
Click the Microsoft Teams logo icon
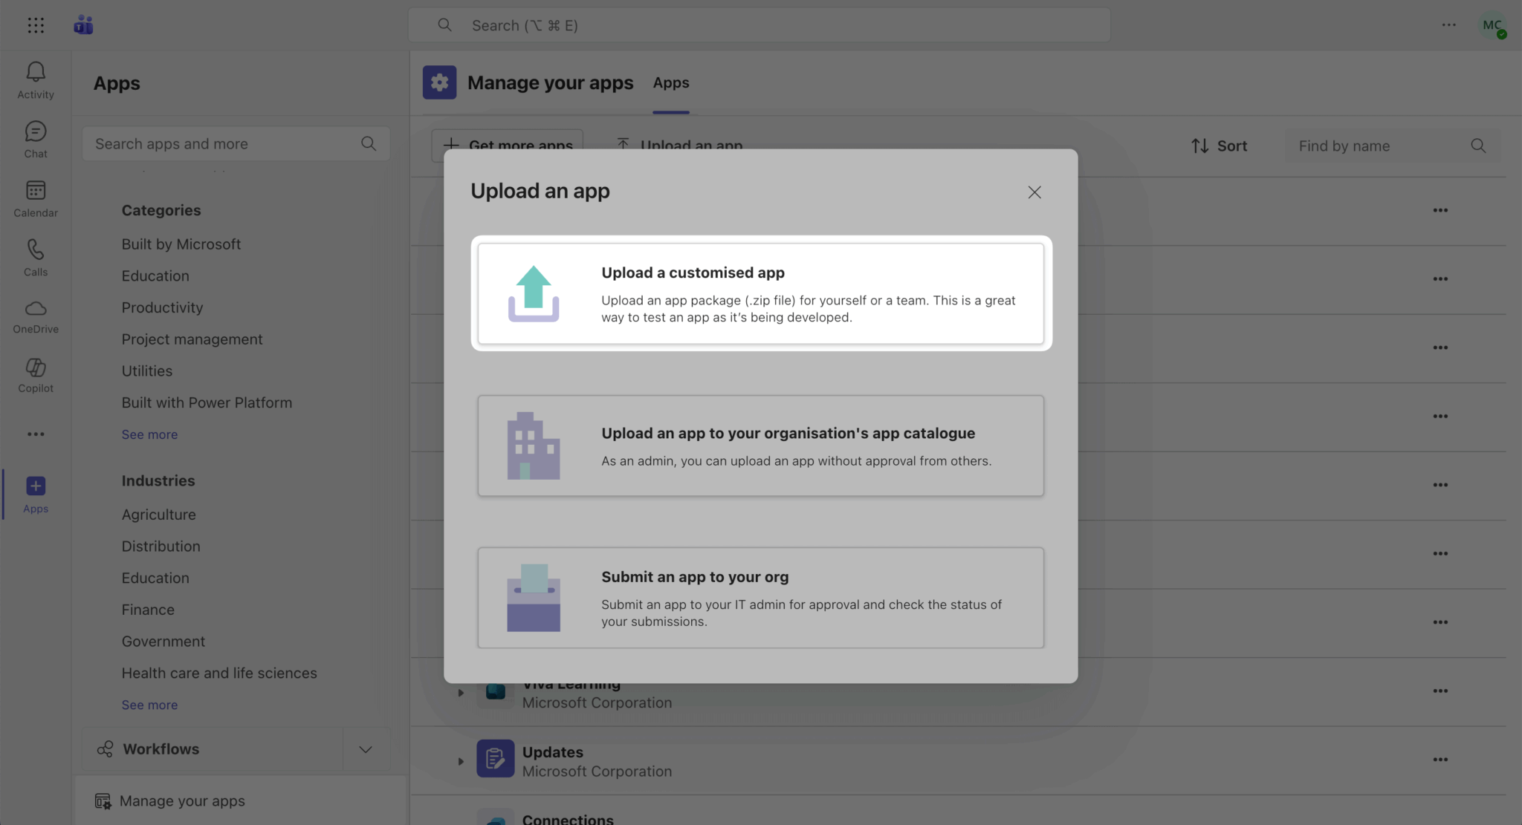point(83,25)
